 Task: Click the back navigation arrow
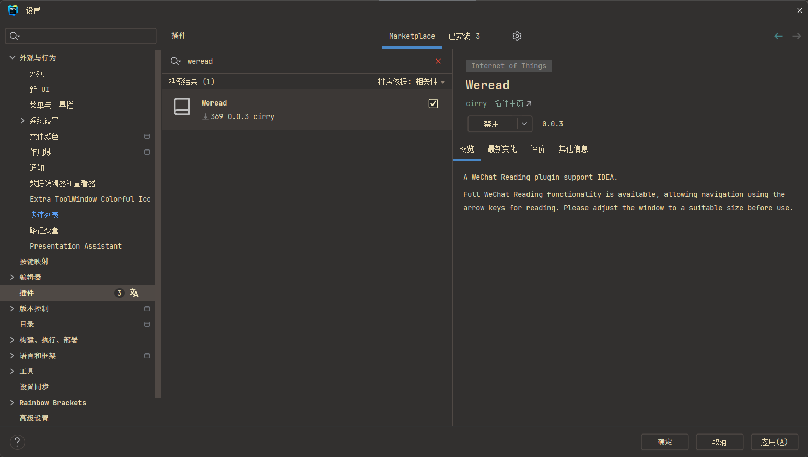[x=778, y=36]
